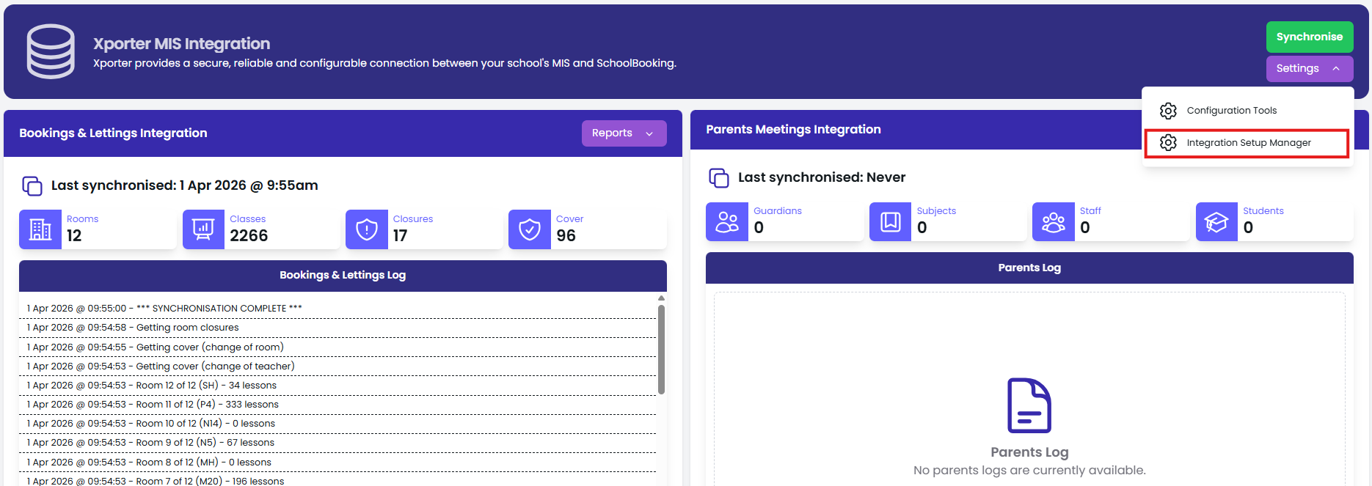Click the Cover count 96
The height and width of the screenshot is (486, 1372).
(x=566, y=236)
